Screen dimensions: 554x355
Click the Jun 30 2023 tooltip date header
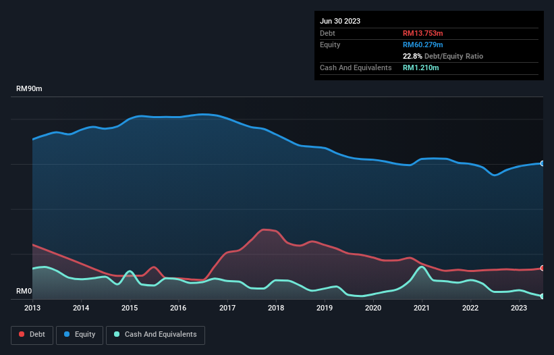point(340,21)
